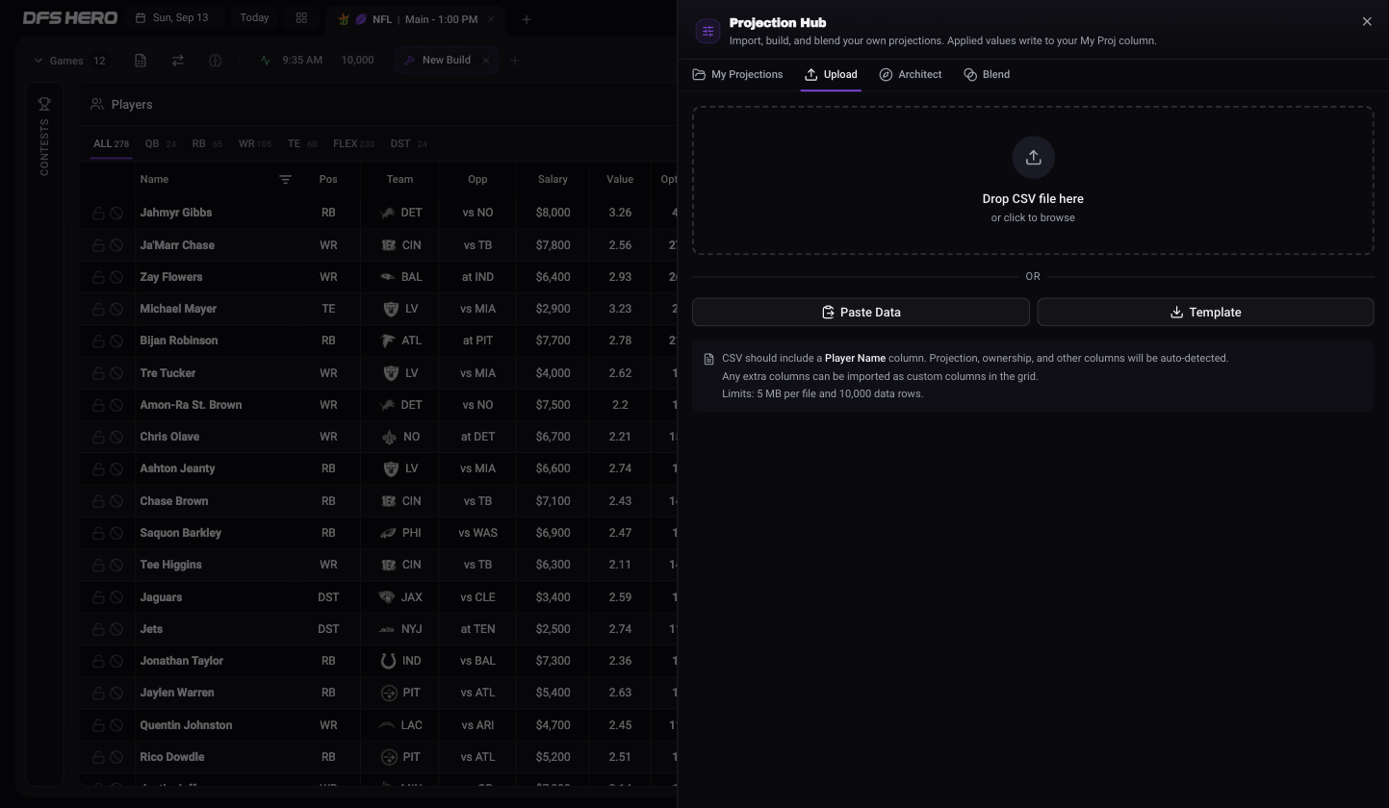Exclude Michael Mayer with ban icon
The height and width of the screenshot is (808, 1389).
pyautogui.click(x=116, y=309)
